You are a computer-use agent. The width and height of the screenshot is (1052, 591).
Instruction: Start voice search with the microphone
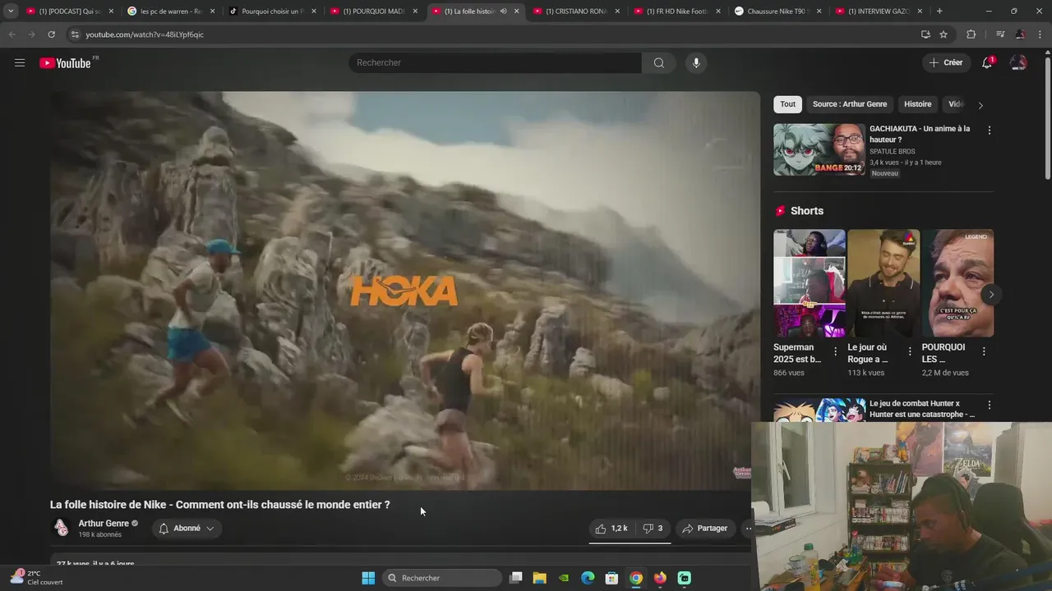(x=696, y=62)
